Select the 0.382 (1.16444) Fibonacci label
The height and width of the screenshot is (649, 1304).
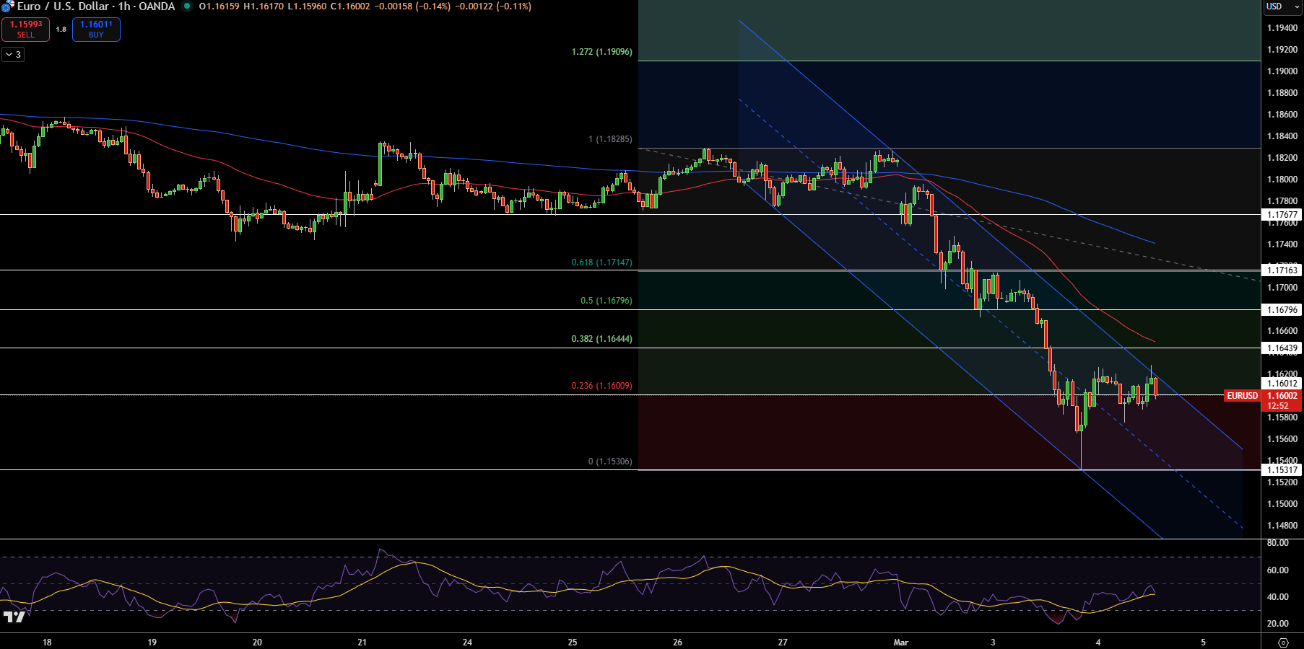(x=601, y=339)
